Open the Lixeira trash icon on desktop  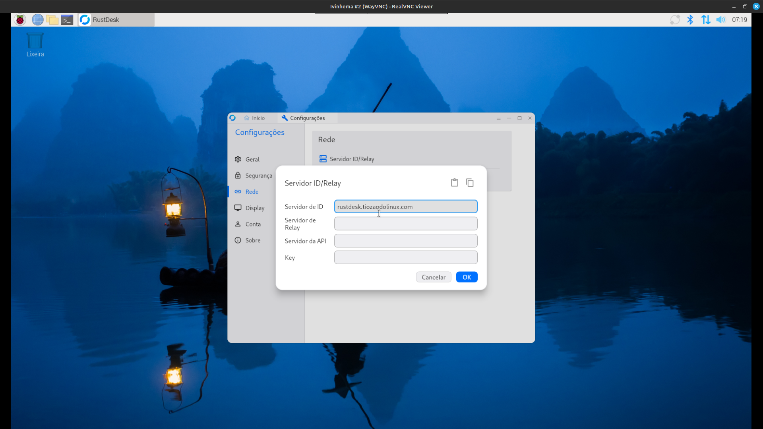35,45
